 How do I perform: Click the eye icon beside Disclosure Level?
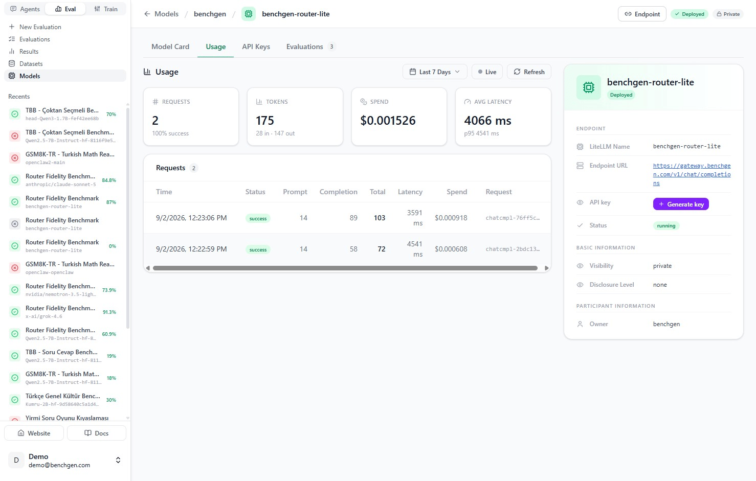(580, 285)
